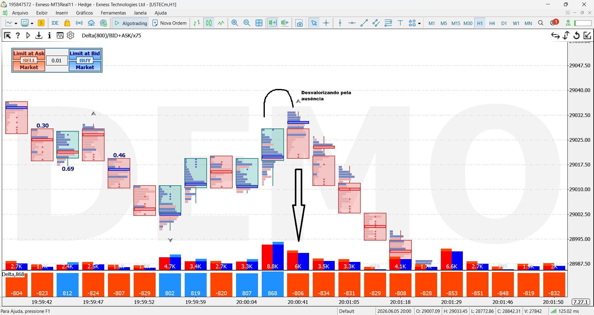
Task: Click the 0.01 lot size field
Action: pyautogui.click(x=57, y=61)
